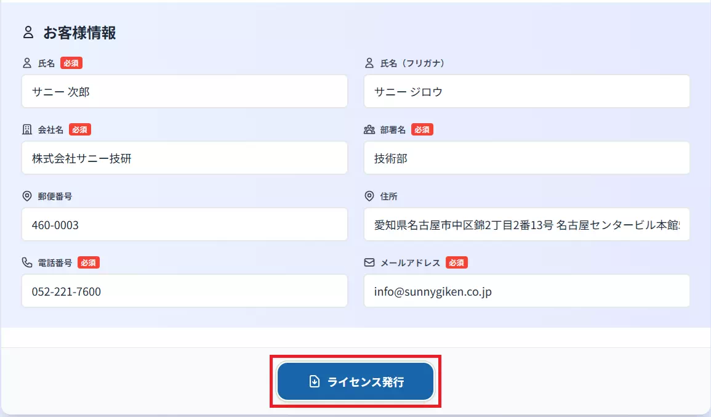Click the 必須 badge next to 氏名
Image resolution: width=711 pixels, height=417 pixels.
(71, 63)
